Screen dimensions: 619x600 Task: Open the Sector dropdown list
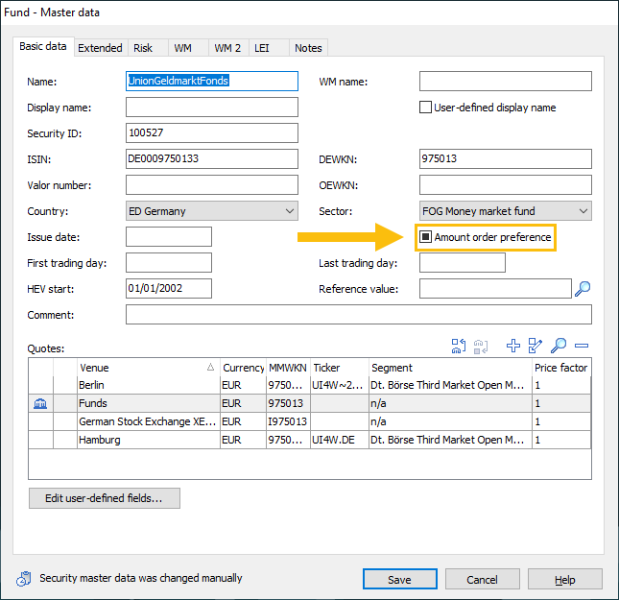coord(583,211)
